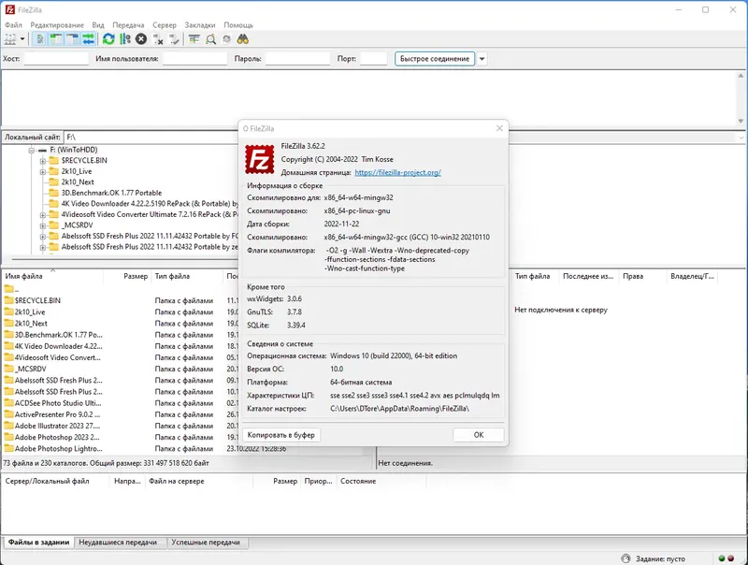This screenshot has height=565, width=748.
Task: Click the Process queue toolbar icon
Action: pos(125,39)
